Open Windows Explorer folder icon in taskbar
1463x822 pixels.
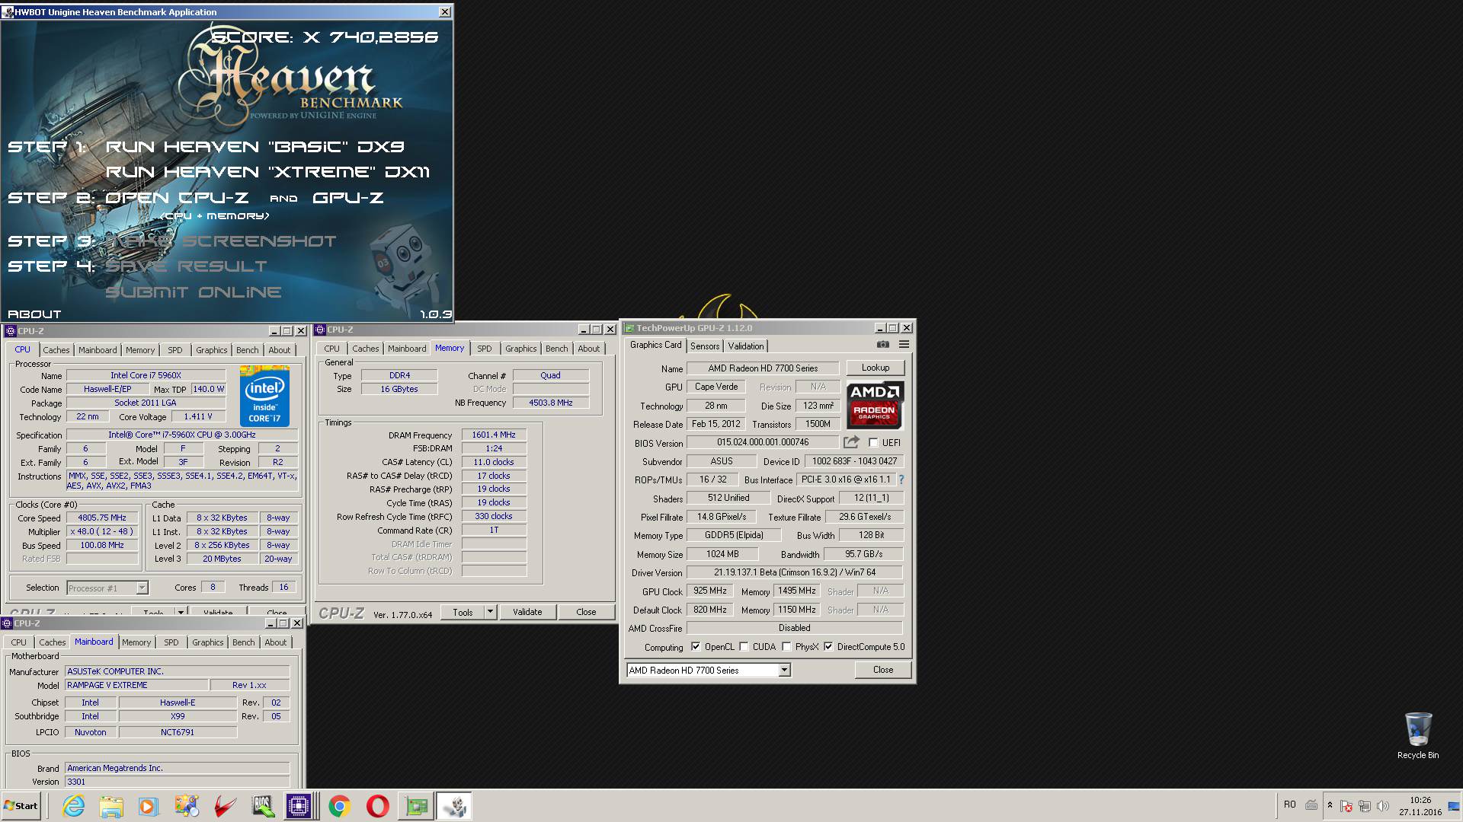point(111,806)
